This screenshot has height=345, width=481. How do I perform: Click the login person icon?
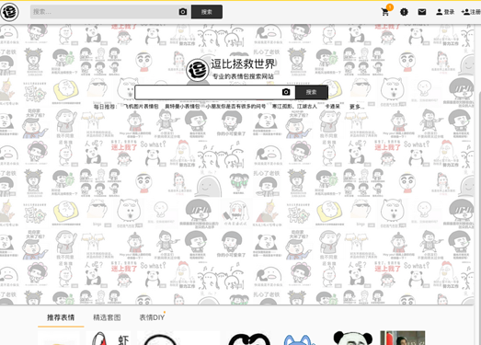pyautogui.click(x=440, y=12)
